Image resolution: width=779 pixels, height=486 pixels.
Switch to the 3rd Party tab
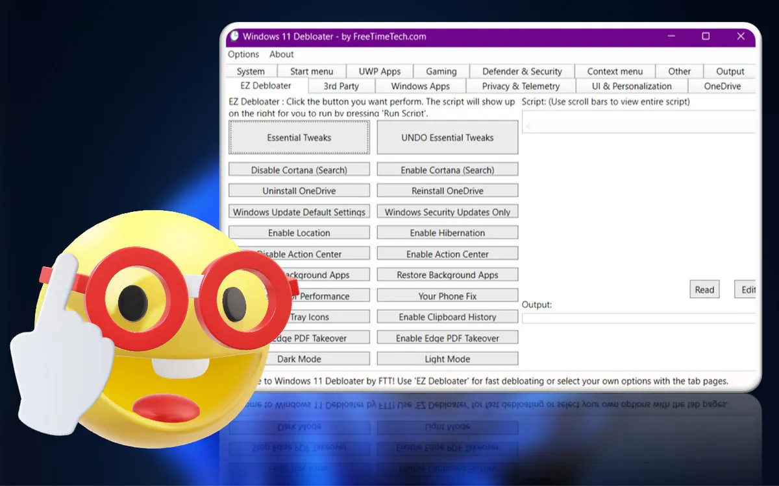pos(341,86)
